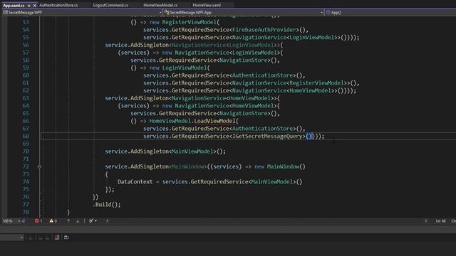This screenshot has height=256, width=456.
Task: Click FirebaseAuthProvider on line 54
Action: [x=264, y=30]
